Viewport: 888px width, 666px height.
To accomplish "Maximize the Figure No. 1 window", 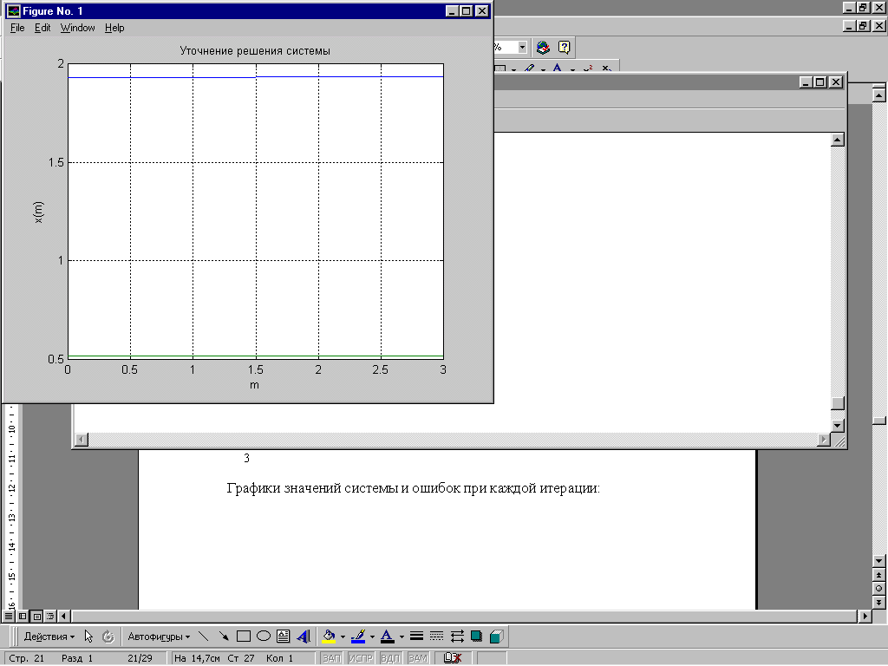I will click(466, 10).
